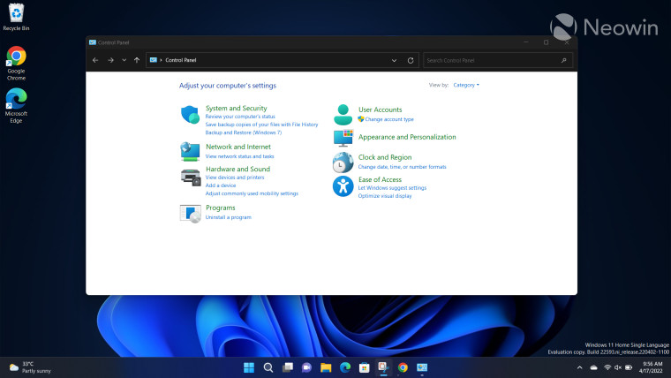The image size is (671, 378).
Task: Open the Appearance and Personalization icon
Action: (x=343, y=138)
